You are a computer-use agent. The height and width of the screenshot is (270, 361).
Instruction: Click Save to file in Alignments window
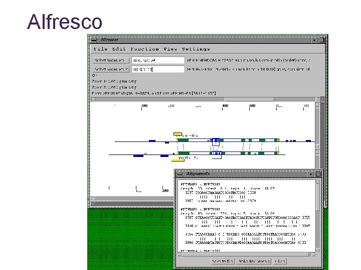pos(223,261)
